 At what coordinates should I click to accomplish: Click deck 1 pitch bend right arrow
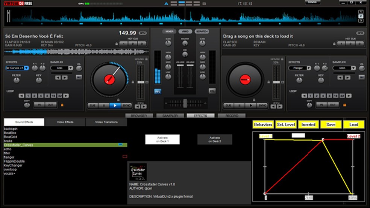click(x=144, y=106)
